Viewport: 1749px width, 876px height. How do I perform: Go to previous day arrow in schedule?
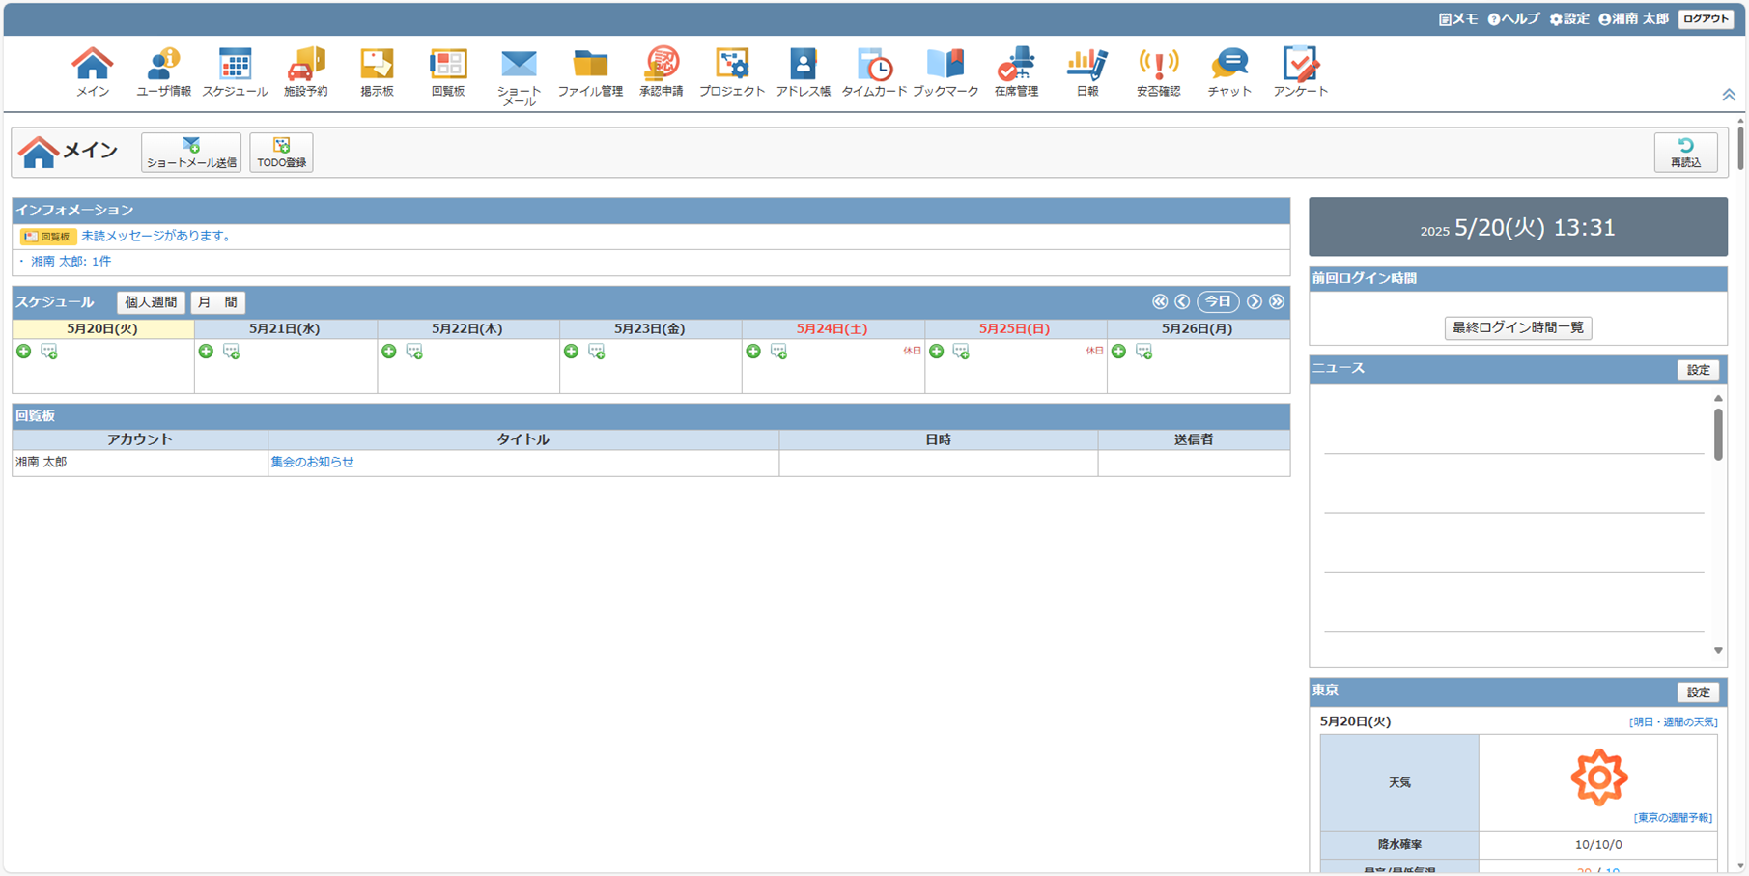[1182, 302]
